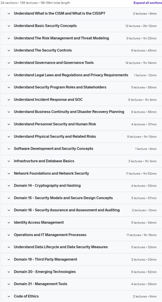Open 'Security Program Roles and Stakeholders' title
The image size is (162, 302).
(x=60, y=87)
